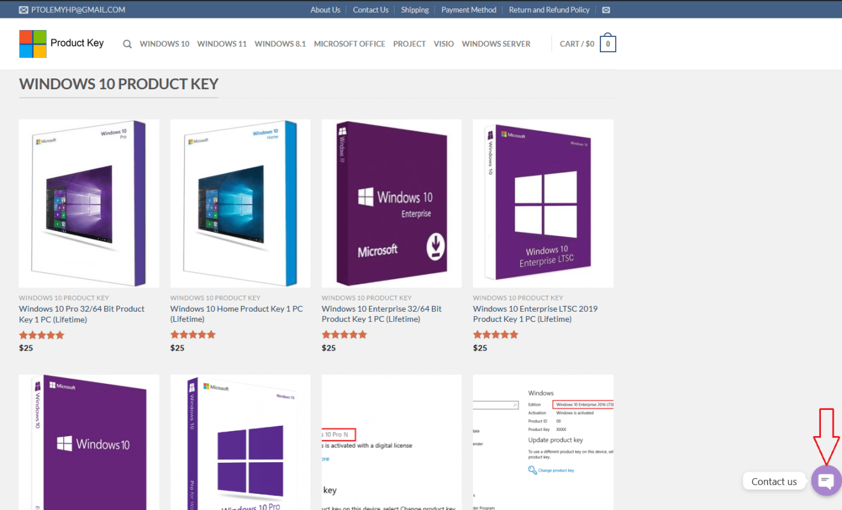Click the envelope icon after Return and Refund Policy
The height and width of the screenshot is (510, 842).
pyautogui.click(x=606, y=10)
